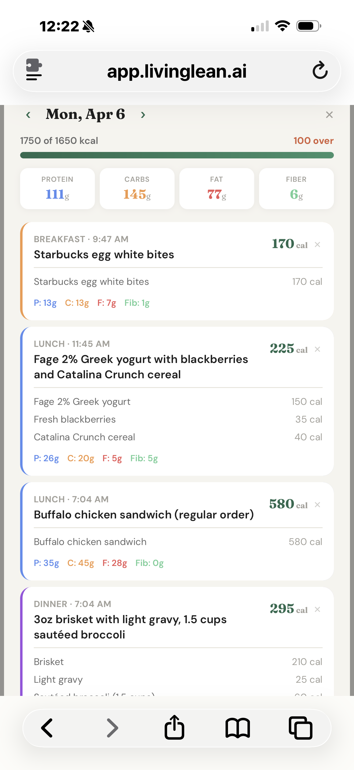Click the calorie progress bar
The image size is (354, 770).
click(x=177, y=155)
